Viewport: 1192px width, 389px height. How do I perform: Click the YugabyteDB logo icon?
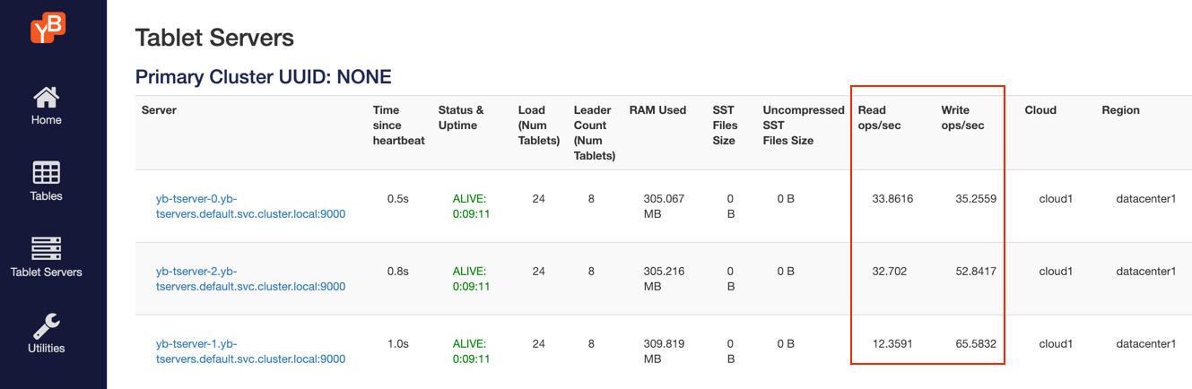[48, 27]
